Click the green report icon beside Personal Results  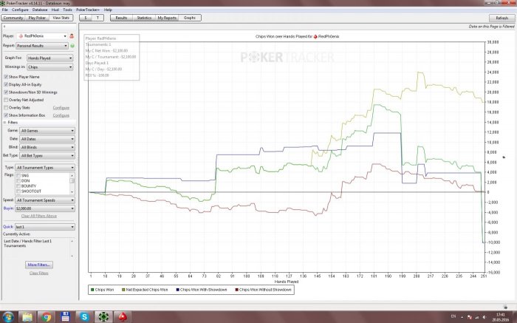[x=72, y=46]
